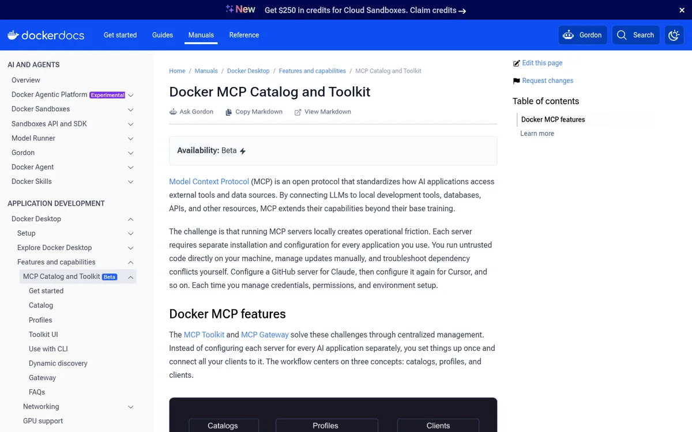
Task: Click Edit this page link text
Action: (542, 63)
